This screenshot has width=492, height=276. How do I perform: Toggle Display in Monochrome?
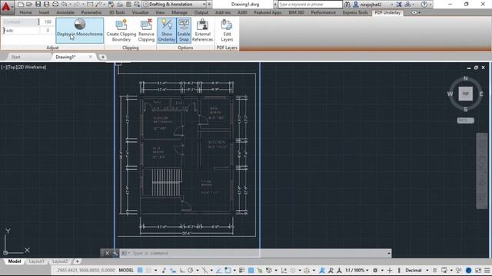(80, 31)
